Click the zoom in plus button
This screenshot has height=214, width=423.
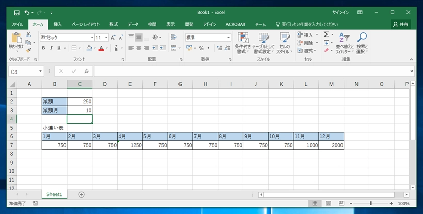391,204
